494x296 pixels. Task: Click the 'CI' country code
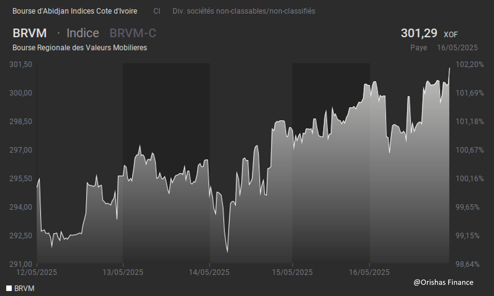point(157,11)
